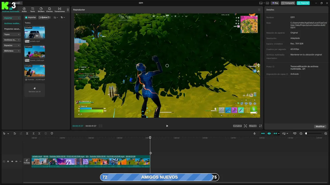330x185 pixels.
Task: Expand the Tuyos sidebar section
Action: coord(12,34)
